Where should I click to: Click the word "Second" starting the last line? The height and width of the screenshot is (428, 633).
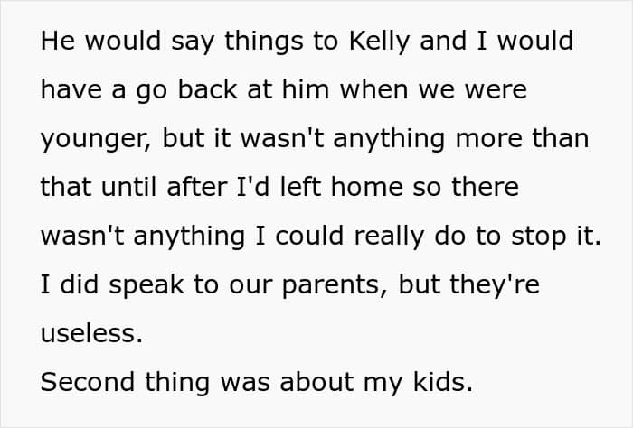coord(87,382)
